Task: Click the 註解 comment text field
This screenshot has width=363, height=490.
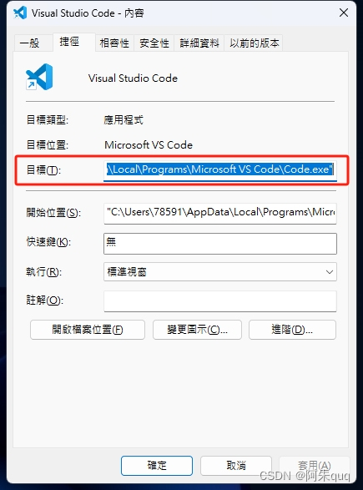Action: [220, 301]
